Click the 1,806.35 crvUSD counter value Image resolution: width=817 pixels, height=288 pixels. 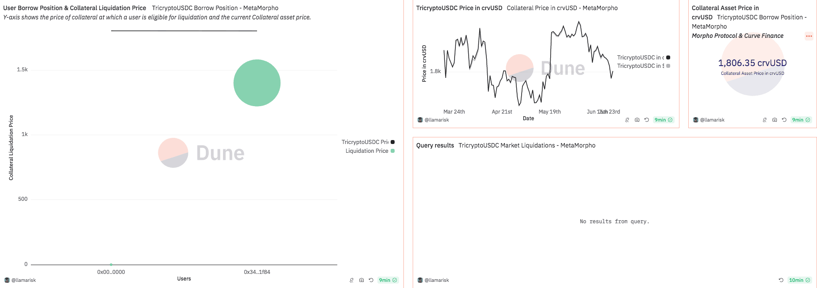(x=752, y=63)
